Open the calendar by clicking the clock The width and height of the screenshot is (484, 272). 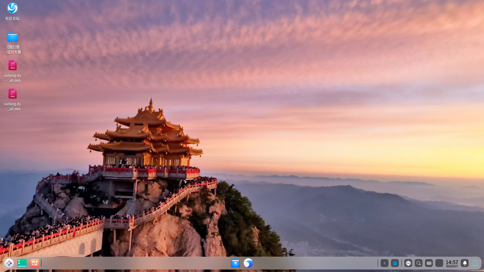(x=452, y=262)
